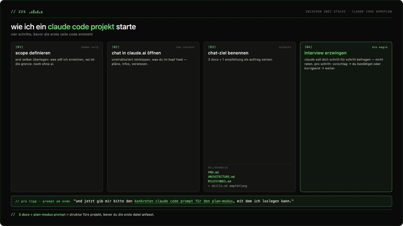This screenshot has width=403, height=226.
Task: Open the "chat in claude.ai öffnen" heading
Action: 136,53
